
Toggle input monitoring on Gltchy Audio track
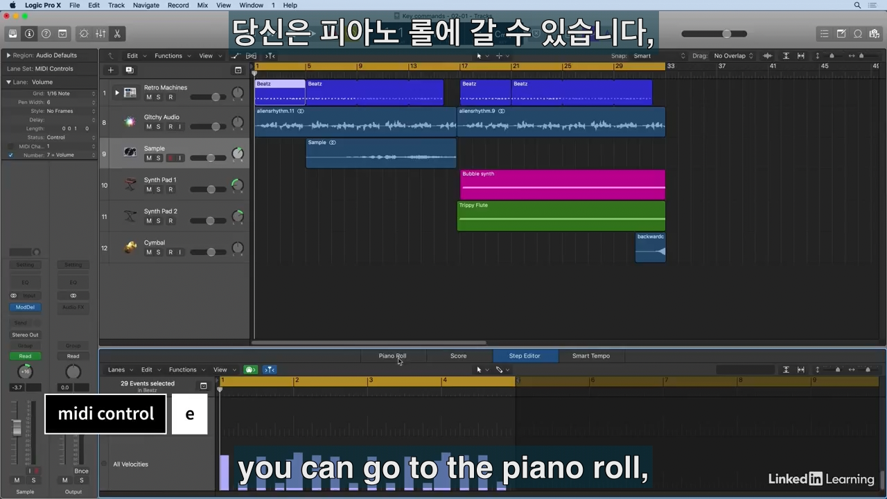click(179, 127)
